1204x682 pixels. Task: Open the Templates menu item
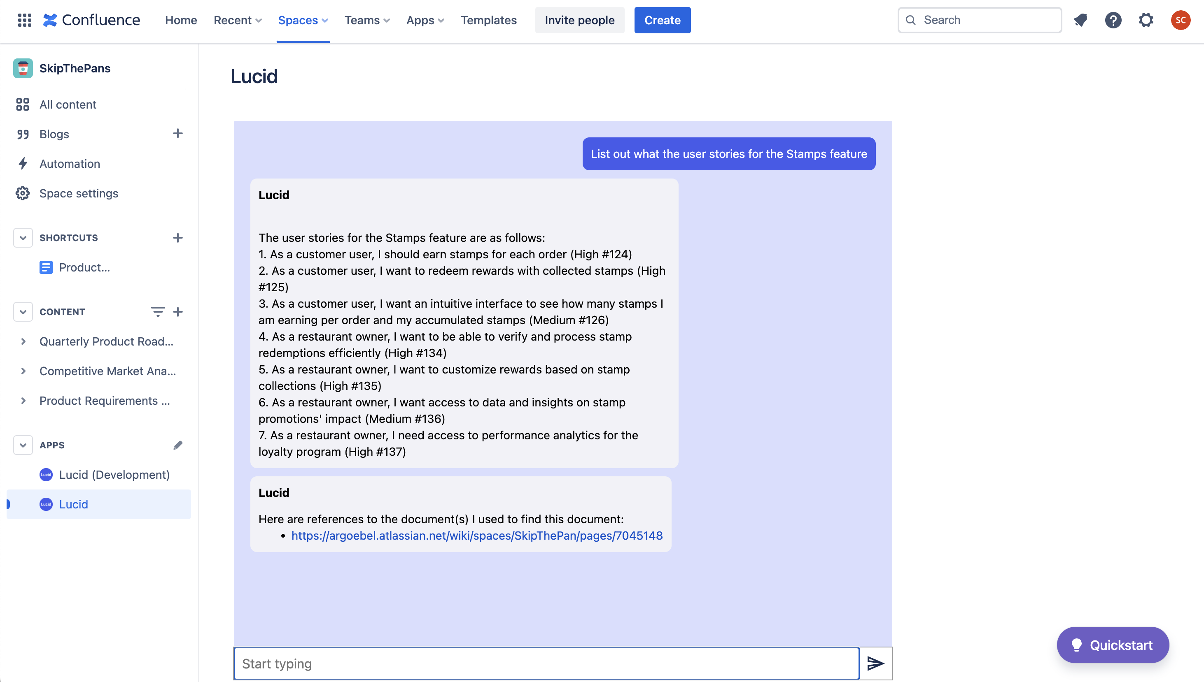click(488, 20)
